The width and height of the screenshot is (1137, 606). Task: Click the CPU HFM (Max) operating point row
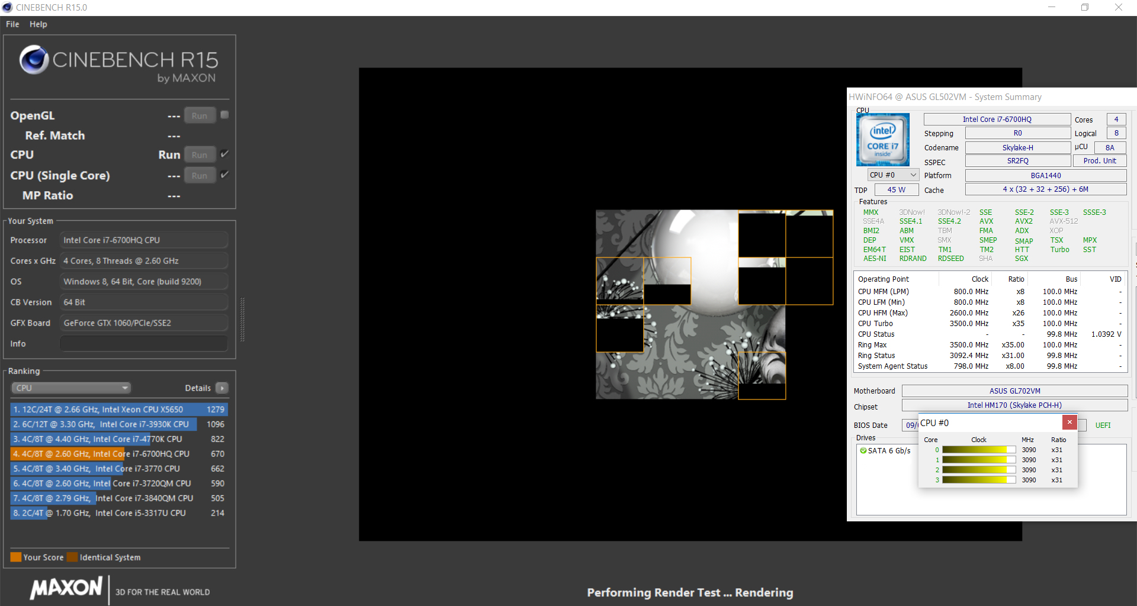(x=990, y=313)
